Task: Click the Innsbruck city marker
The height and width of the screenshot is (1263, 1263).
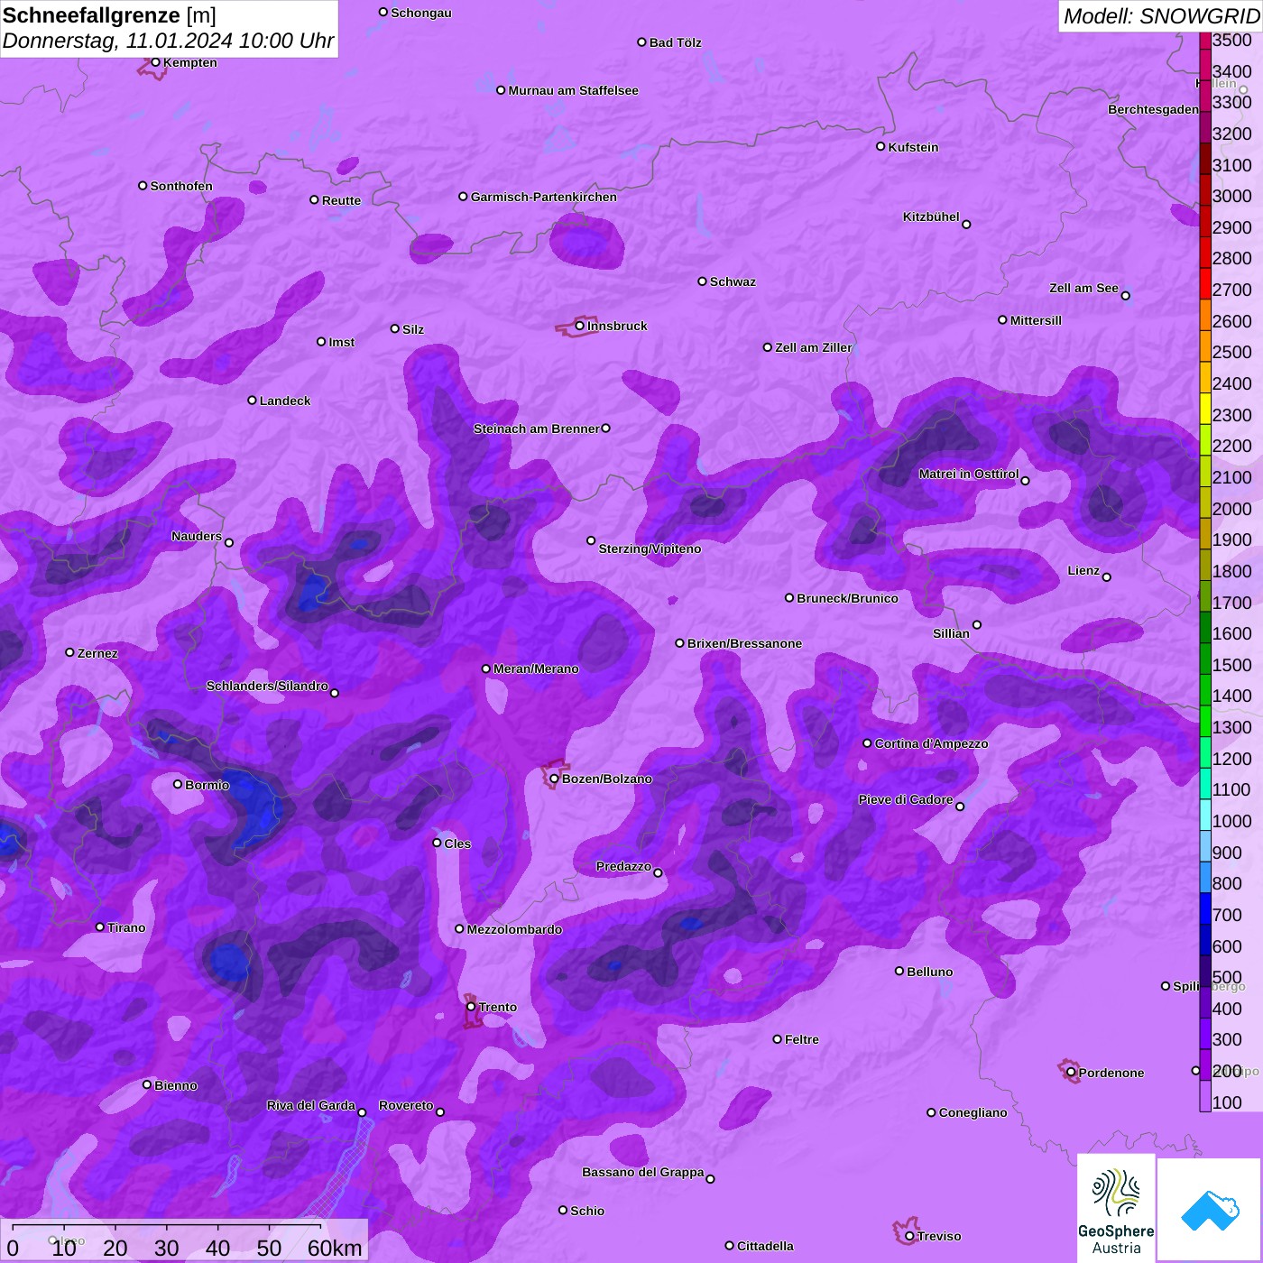Action: click(579, 326)
